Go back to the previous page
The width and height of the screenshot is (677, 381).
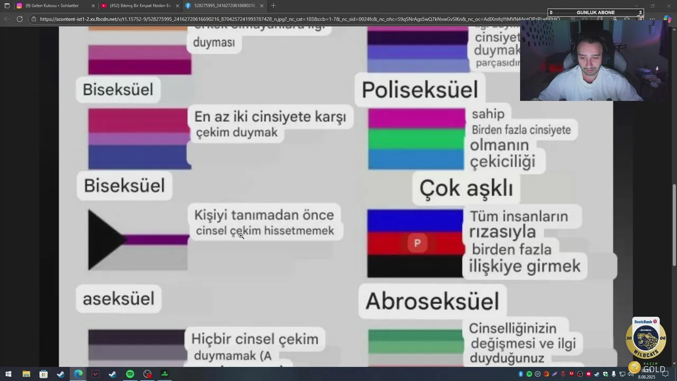tap(7, 19)
